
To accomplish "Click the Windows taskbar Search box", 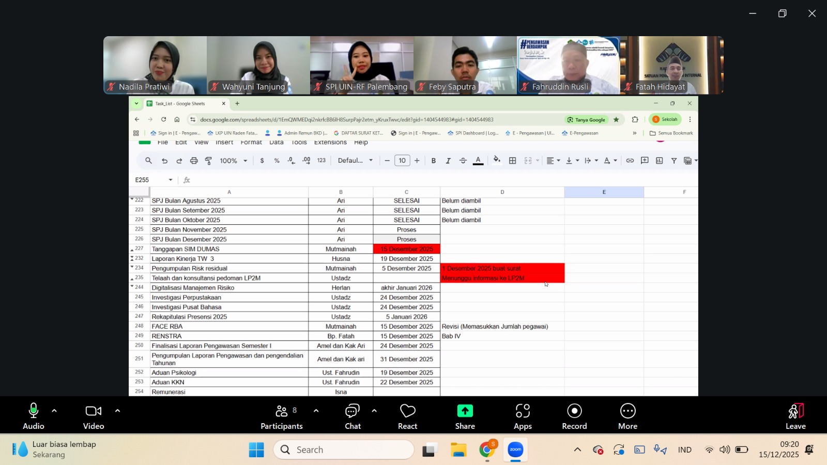I will pyautogui.click(x=344, y=450).
